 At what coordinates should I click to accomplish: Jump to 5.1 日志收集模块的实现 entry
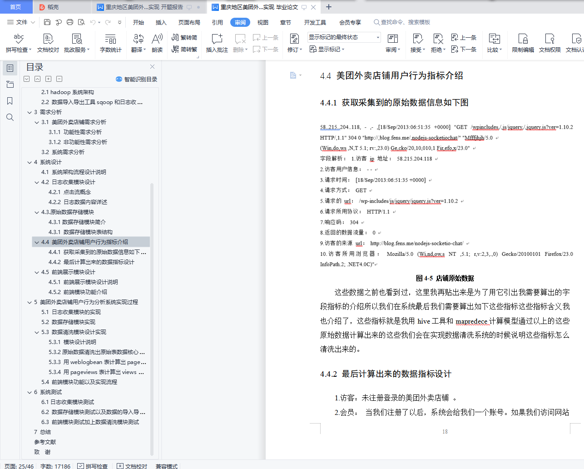(71, 312)
